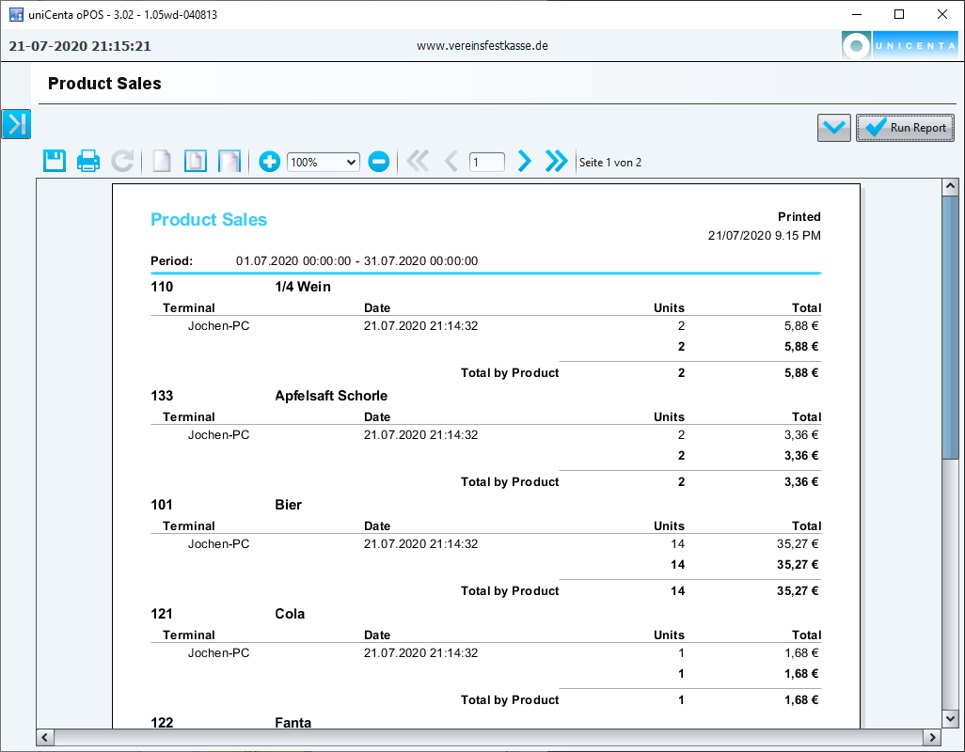965x752 pixels.
Task: Click product code 121
Action: pos(162,614)
